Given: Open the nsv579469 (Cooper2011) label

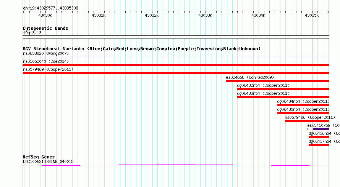Looking at the screenshot, I should tap(48, 69).
